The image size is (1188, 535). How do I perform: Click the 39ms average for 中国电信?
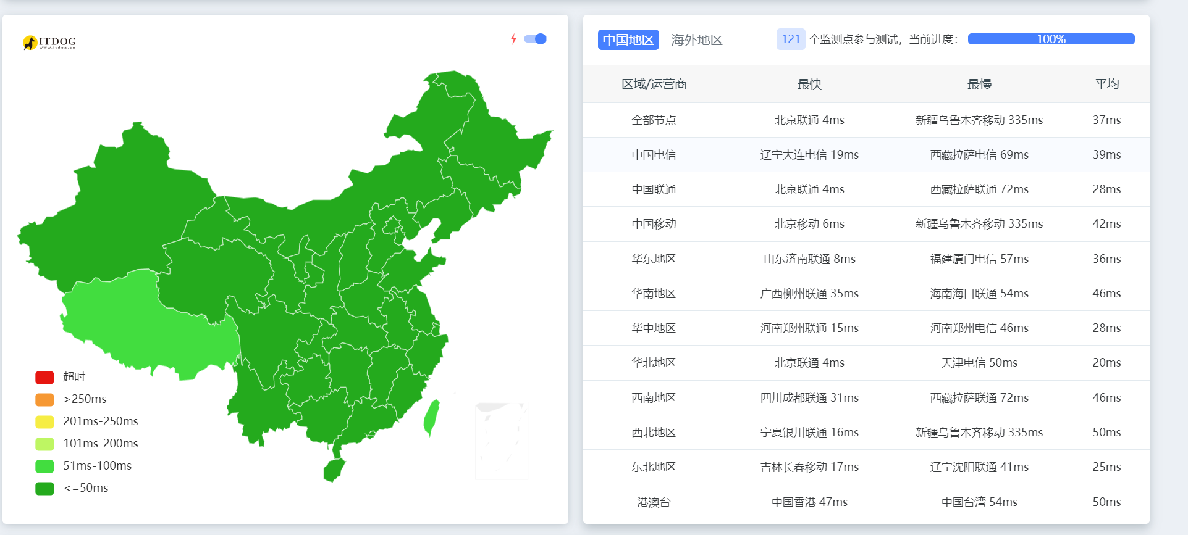[x=1106, y=154]
